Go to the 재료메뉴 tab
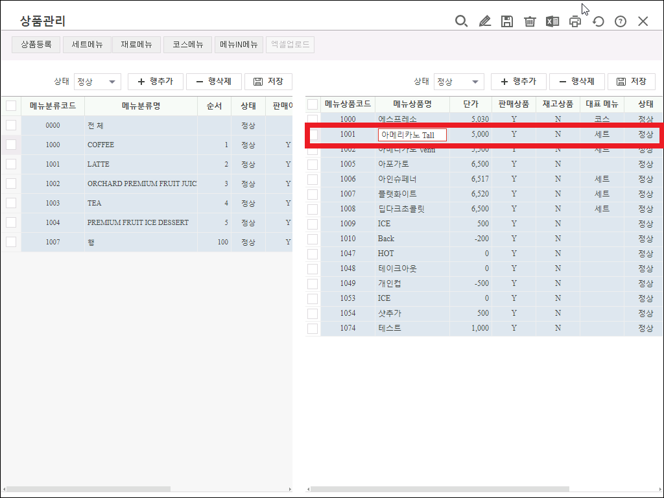 coord(136,45)
